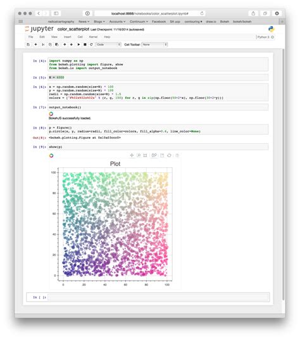The height and width of the screenshot is (339, 300).
Task: Open the File menu
Action: [31, 37]
